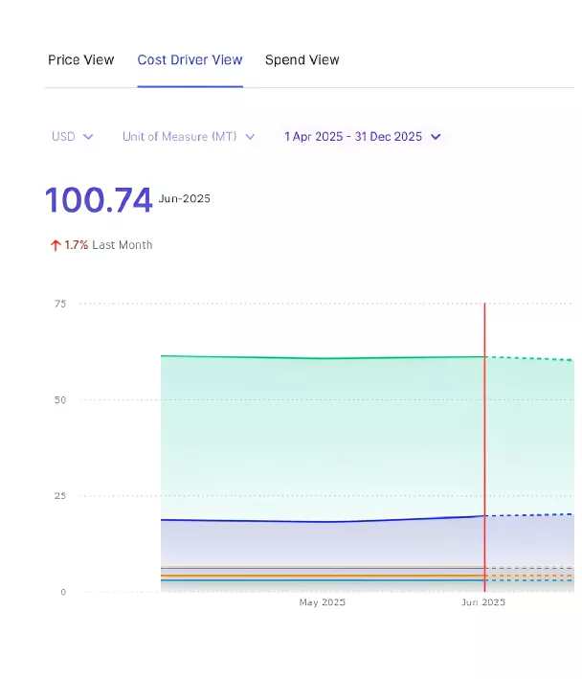This screenshot has height=679, width=582.
Task: Click the red vertical Jun 2025 marker line
Action: pyautogui.click(x=484, y=431)
